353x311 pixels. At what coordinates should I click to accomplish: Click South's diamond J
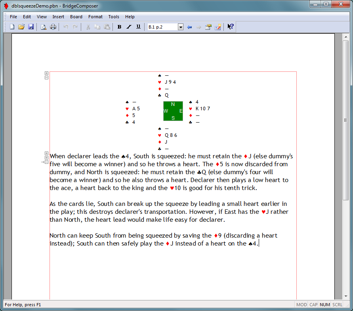click(x=166, y=142)
